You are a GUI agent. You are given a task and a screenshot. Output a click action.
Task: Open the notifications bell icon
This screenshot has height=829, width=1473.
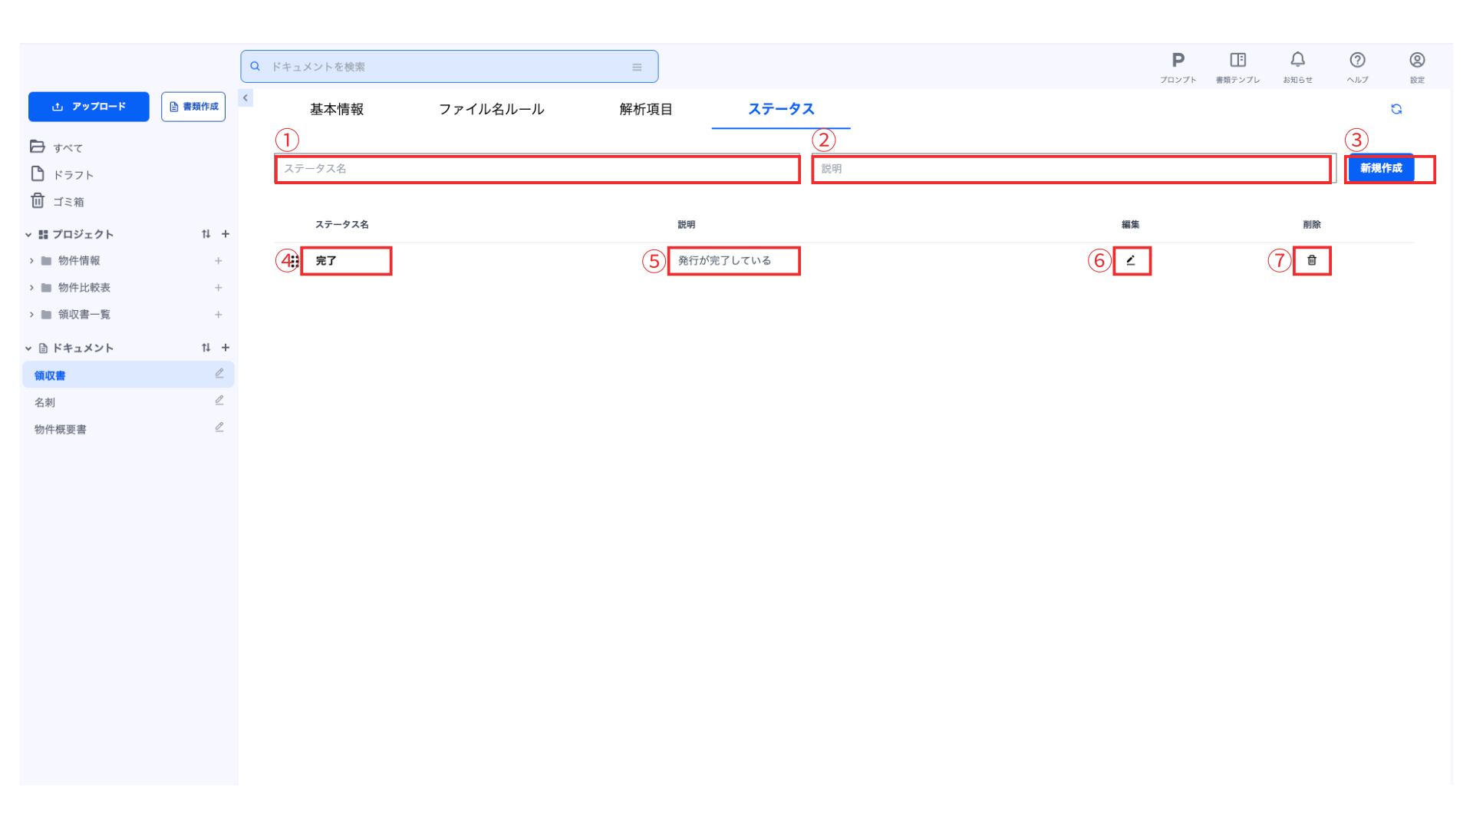click(x=1297, y=60)
